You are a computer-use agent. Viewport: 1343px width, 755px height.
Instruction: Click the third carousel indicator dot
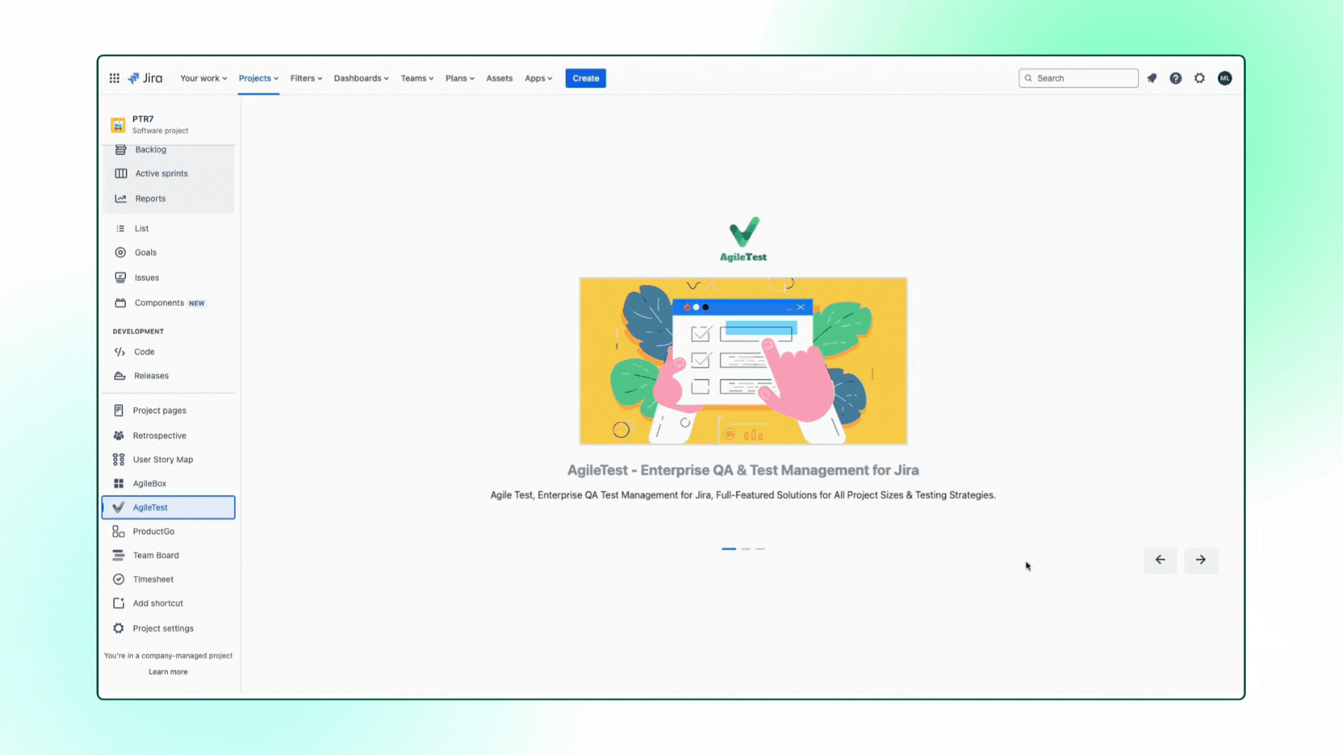(x=760, y=549)
